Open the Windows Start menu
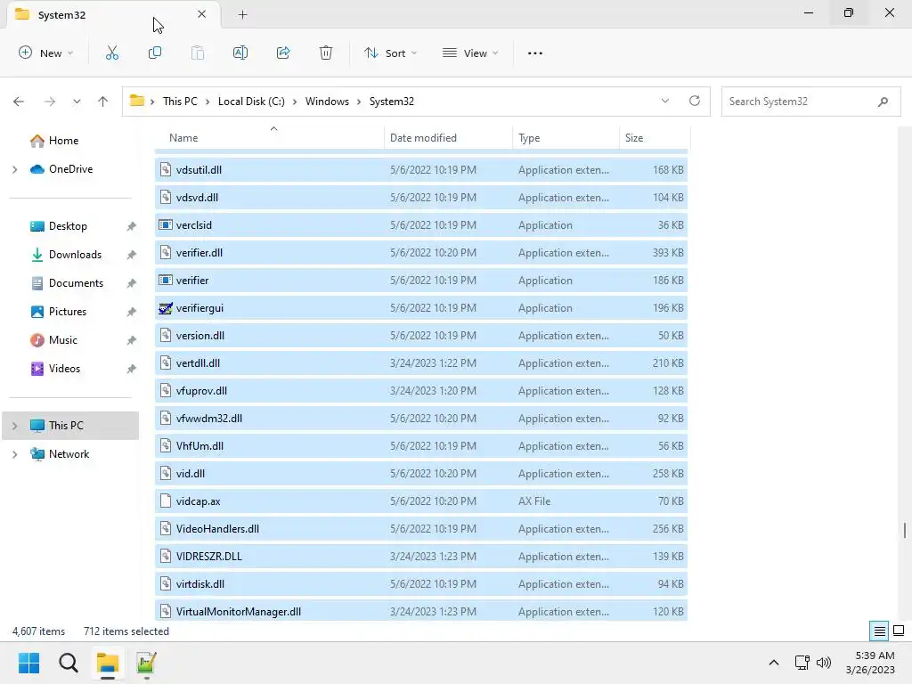912x684 pixels. (28, 663)
